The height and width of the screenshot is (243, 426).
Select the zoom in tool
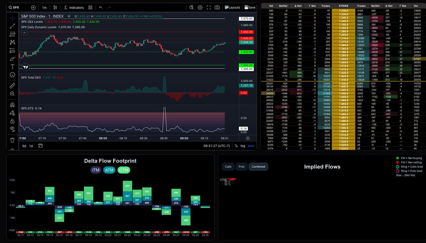12,94
